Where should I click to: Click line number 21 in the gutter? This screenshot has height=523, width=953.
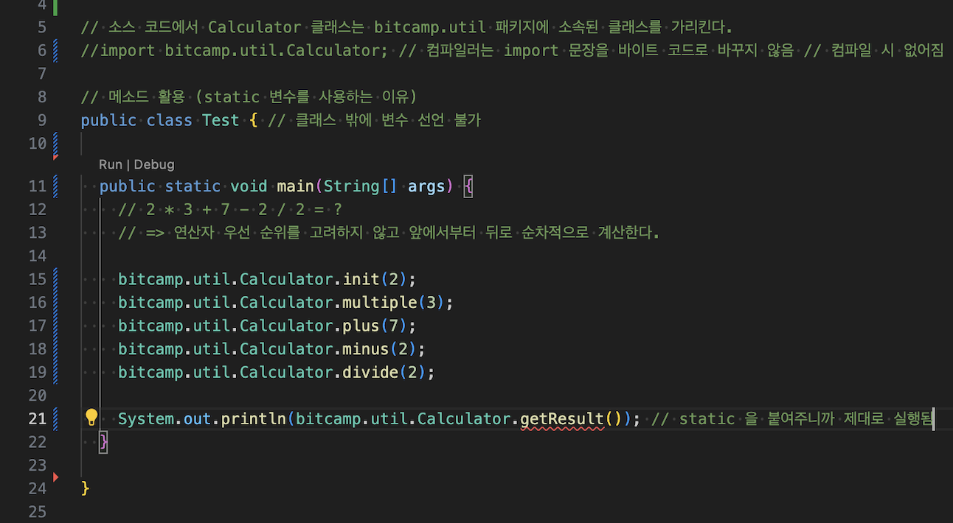[37, 418]
